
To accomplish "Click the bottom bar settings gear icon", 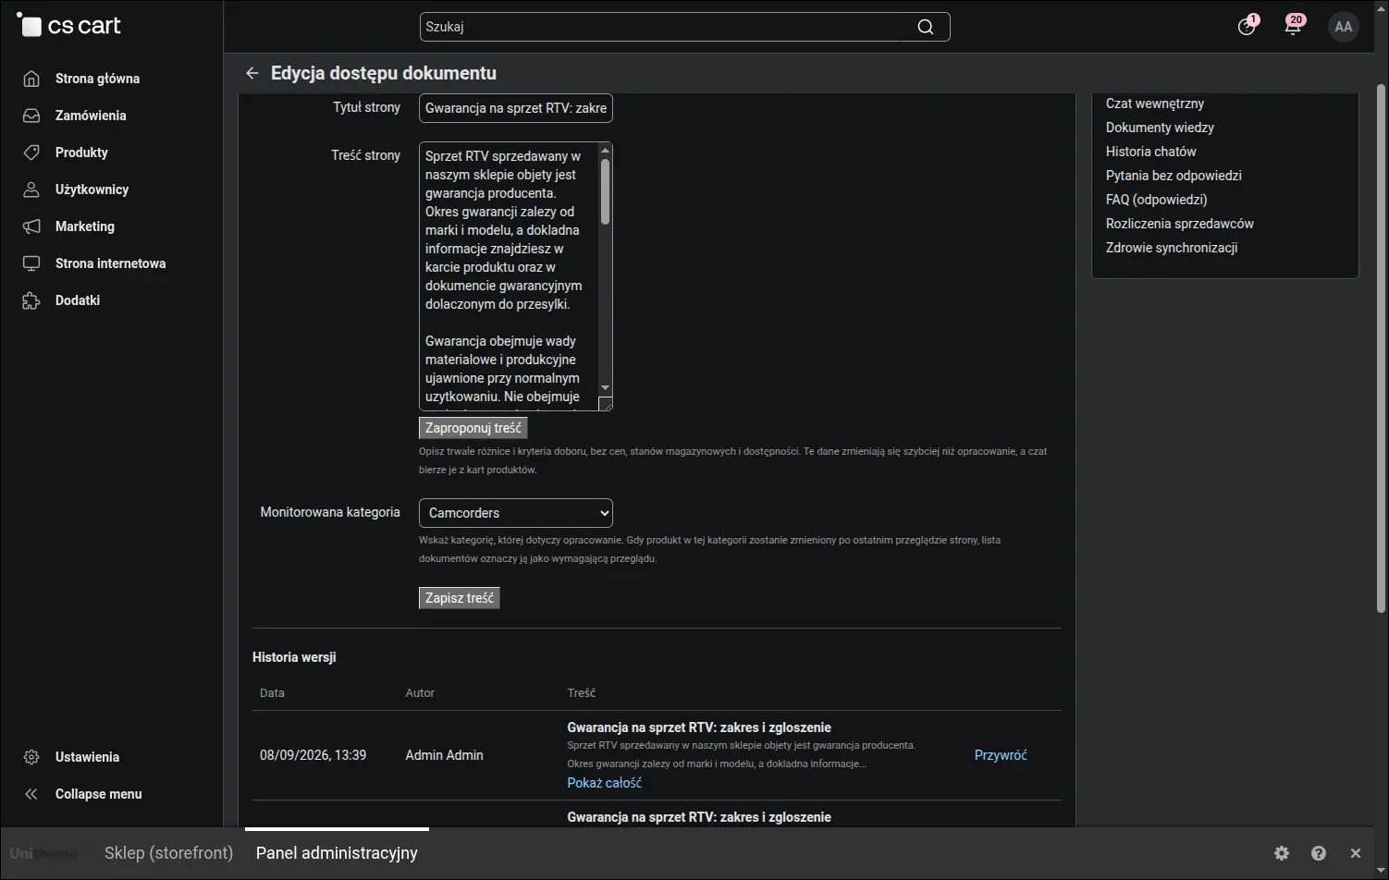I will (x=1282, y=853).
